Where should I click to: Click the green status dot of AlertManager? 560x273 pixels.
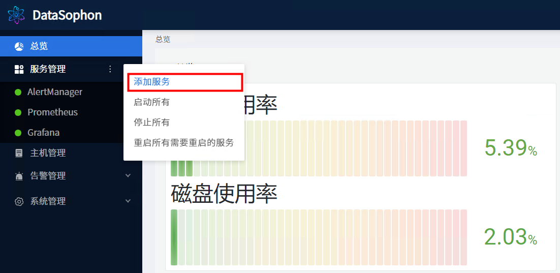click(18, 92)
